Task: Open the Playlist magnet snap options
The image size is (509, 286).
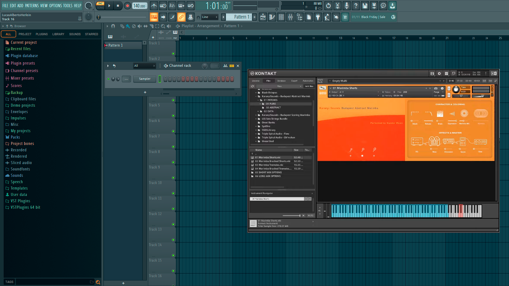Action: coord(113,26)
